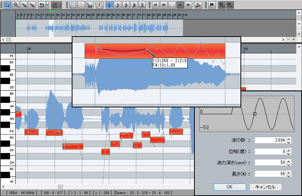302x196 pixels.
Task: Click the キャンセル button
Action: coord(266,187)
